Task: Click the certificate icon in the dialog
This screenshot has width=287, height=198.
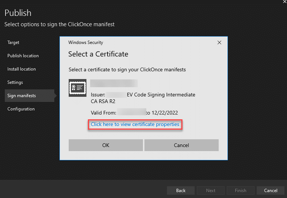Action: tap(78, 88)
